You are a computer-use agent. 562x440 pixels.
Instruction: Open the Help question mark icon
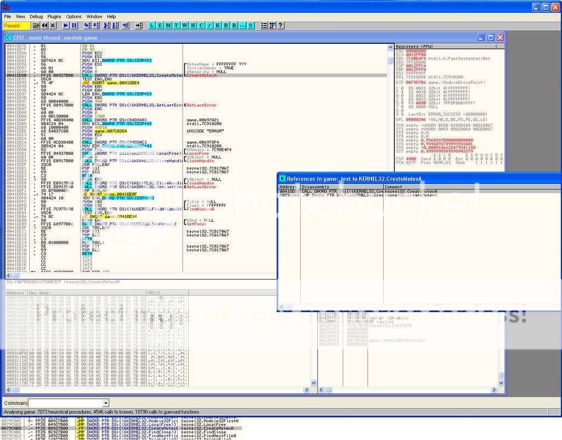point(280,25)
